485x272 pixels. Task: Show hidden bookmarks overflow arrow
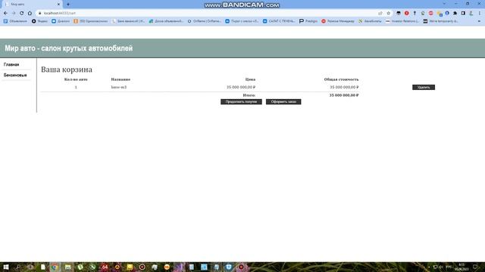pyautogui.click(x=479, y=21)
